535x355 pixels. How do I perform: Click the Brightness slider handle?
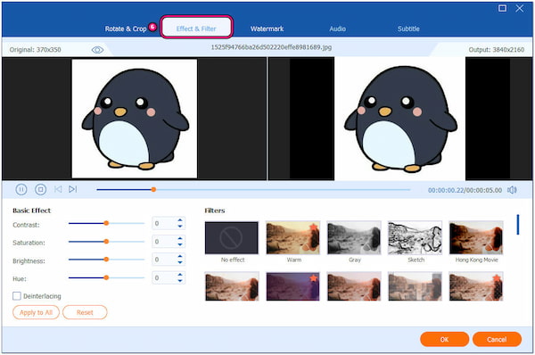click(106, 260)
